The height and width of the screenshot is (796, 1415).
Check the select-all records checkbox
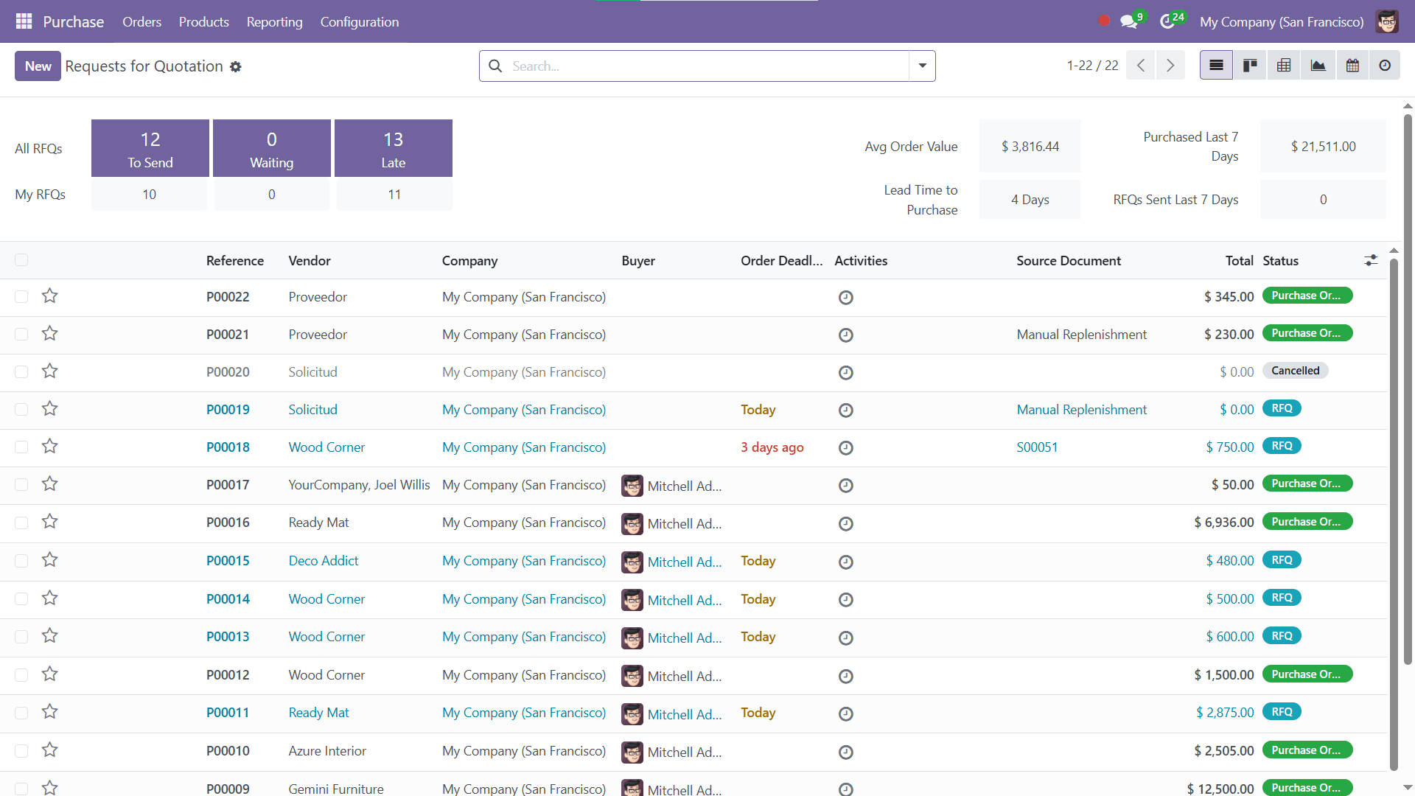tap(21, 260)
